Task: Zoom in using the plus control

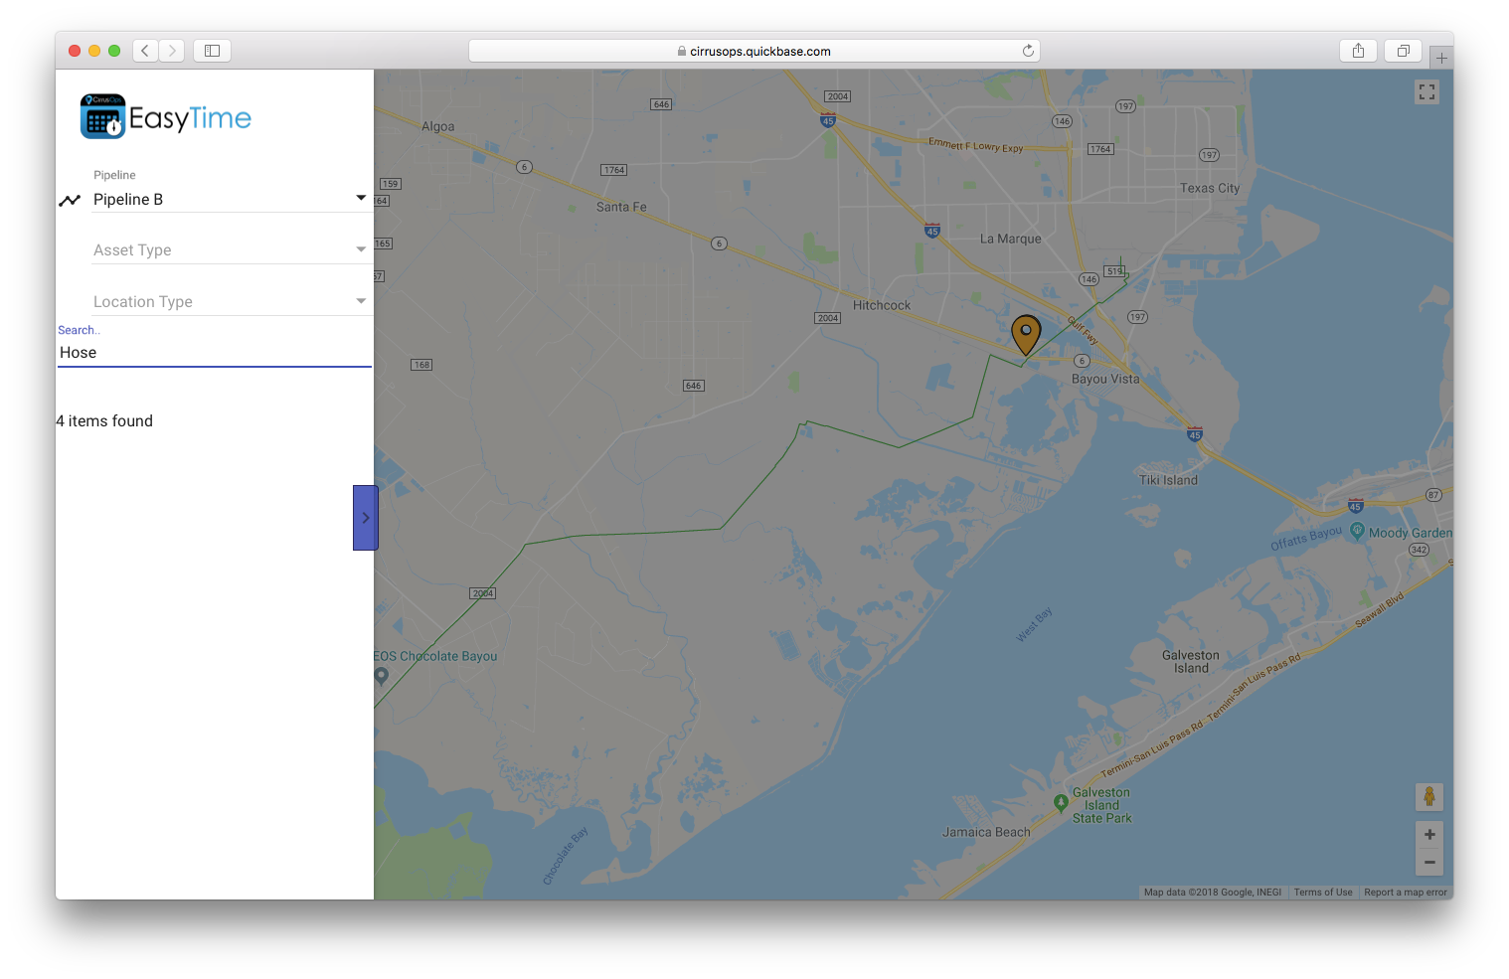Action: click(1428, 834)
